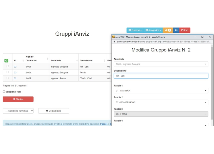The image size is (214, 154).
Task: Expand Fascia 2 dropdown showing 02 - POMERIGGIO
Action: click(161, 102)
